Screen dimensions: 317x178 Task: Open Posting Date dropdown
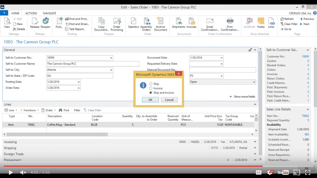(x=78, y=82)
